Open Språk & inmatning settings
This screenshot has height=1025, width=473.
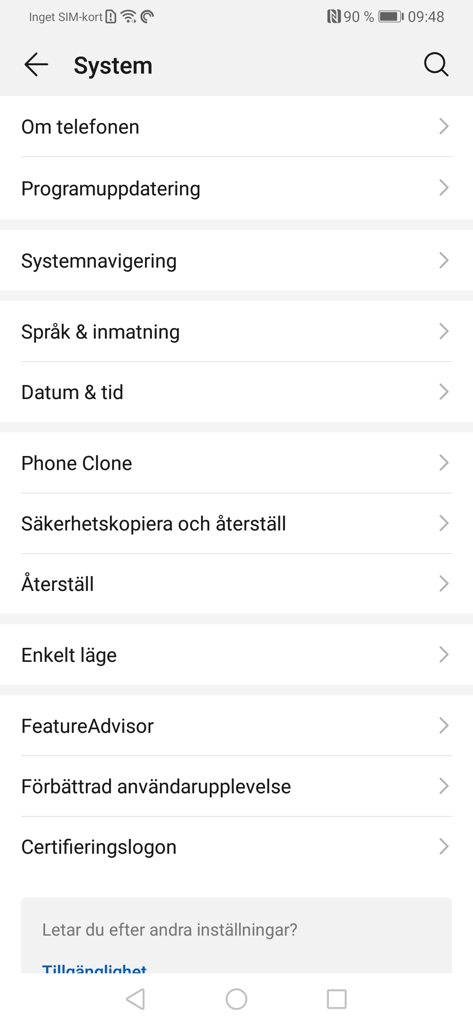tap(100, 332)
